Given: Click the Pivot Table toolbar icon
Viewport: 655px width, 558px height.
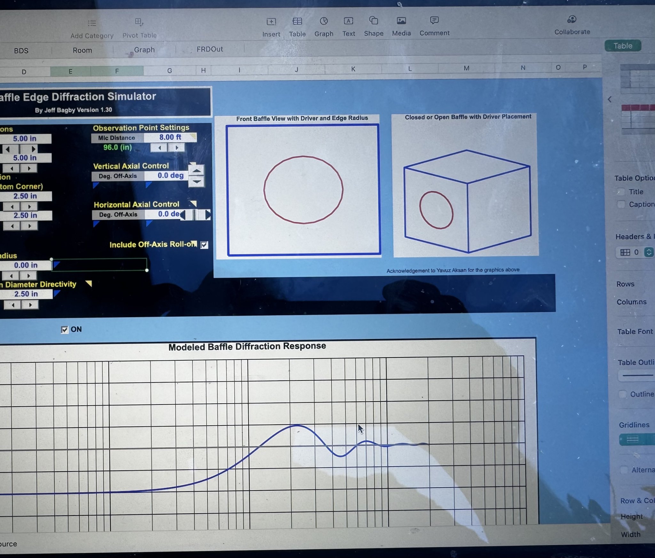Looking at the screenshot, I should [139, 22].
